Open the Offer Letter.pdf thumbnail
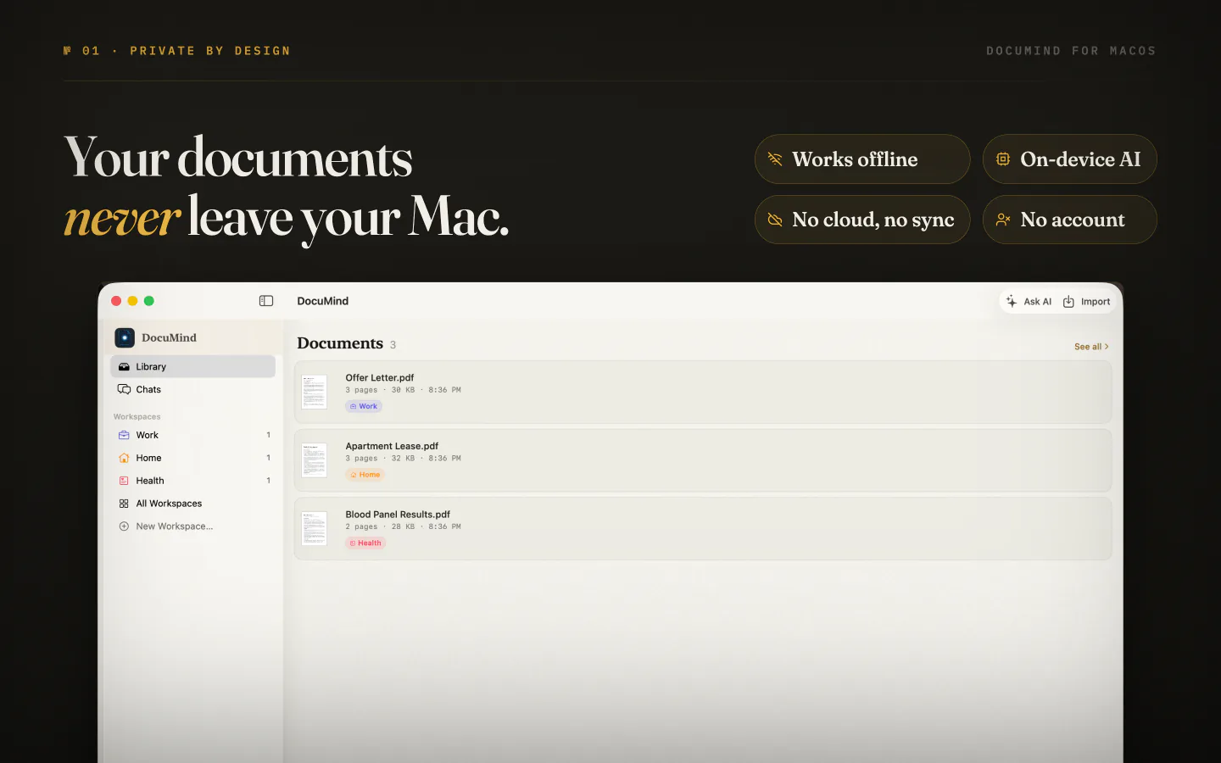 315,392
